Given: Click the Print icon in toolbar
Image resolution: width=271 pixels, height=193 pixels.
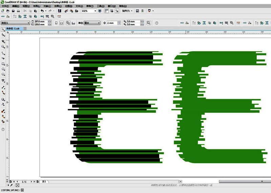Looking at the screenshot, I should click(x=18, y=11).
